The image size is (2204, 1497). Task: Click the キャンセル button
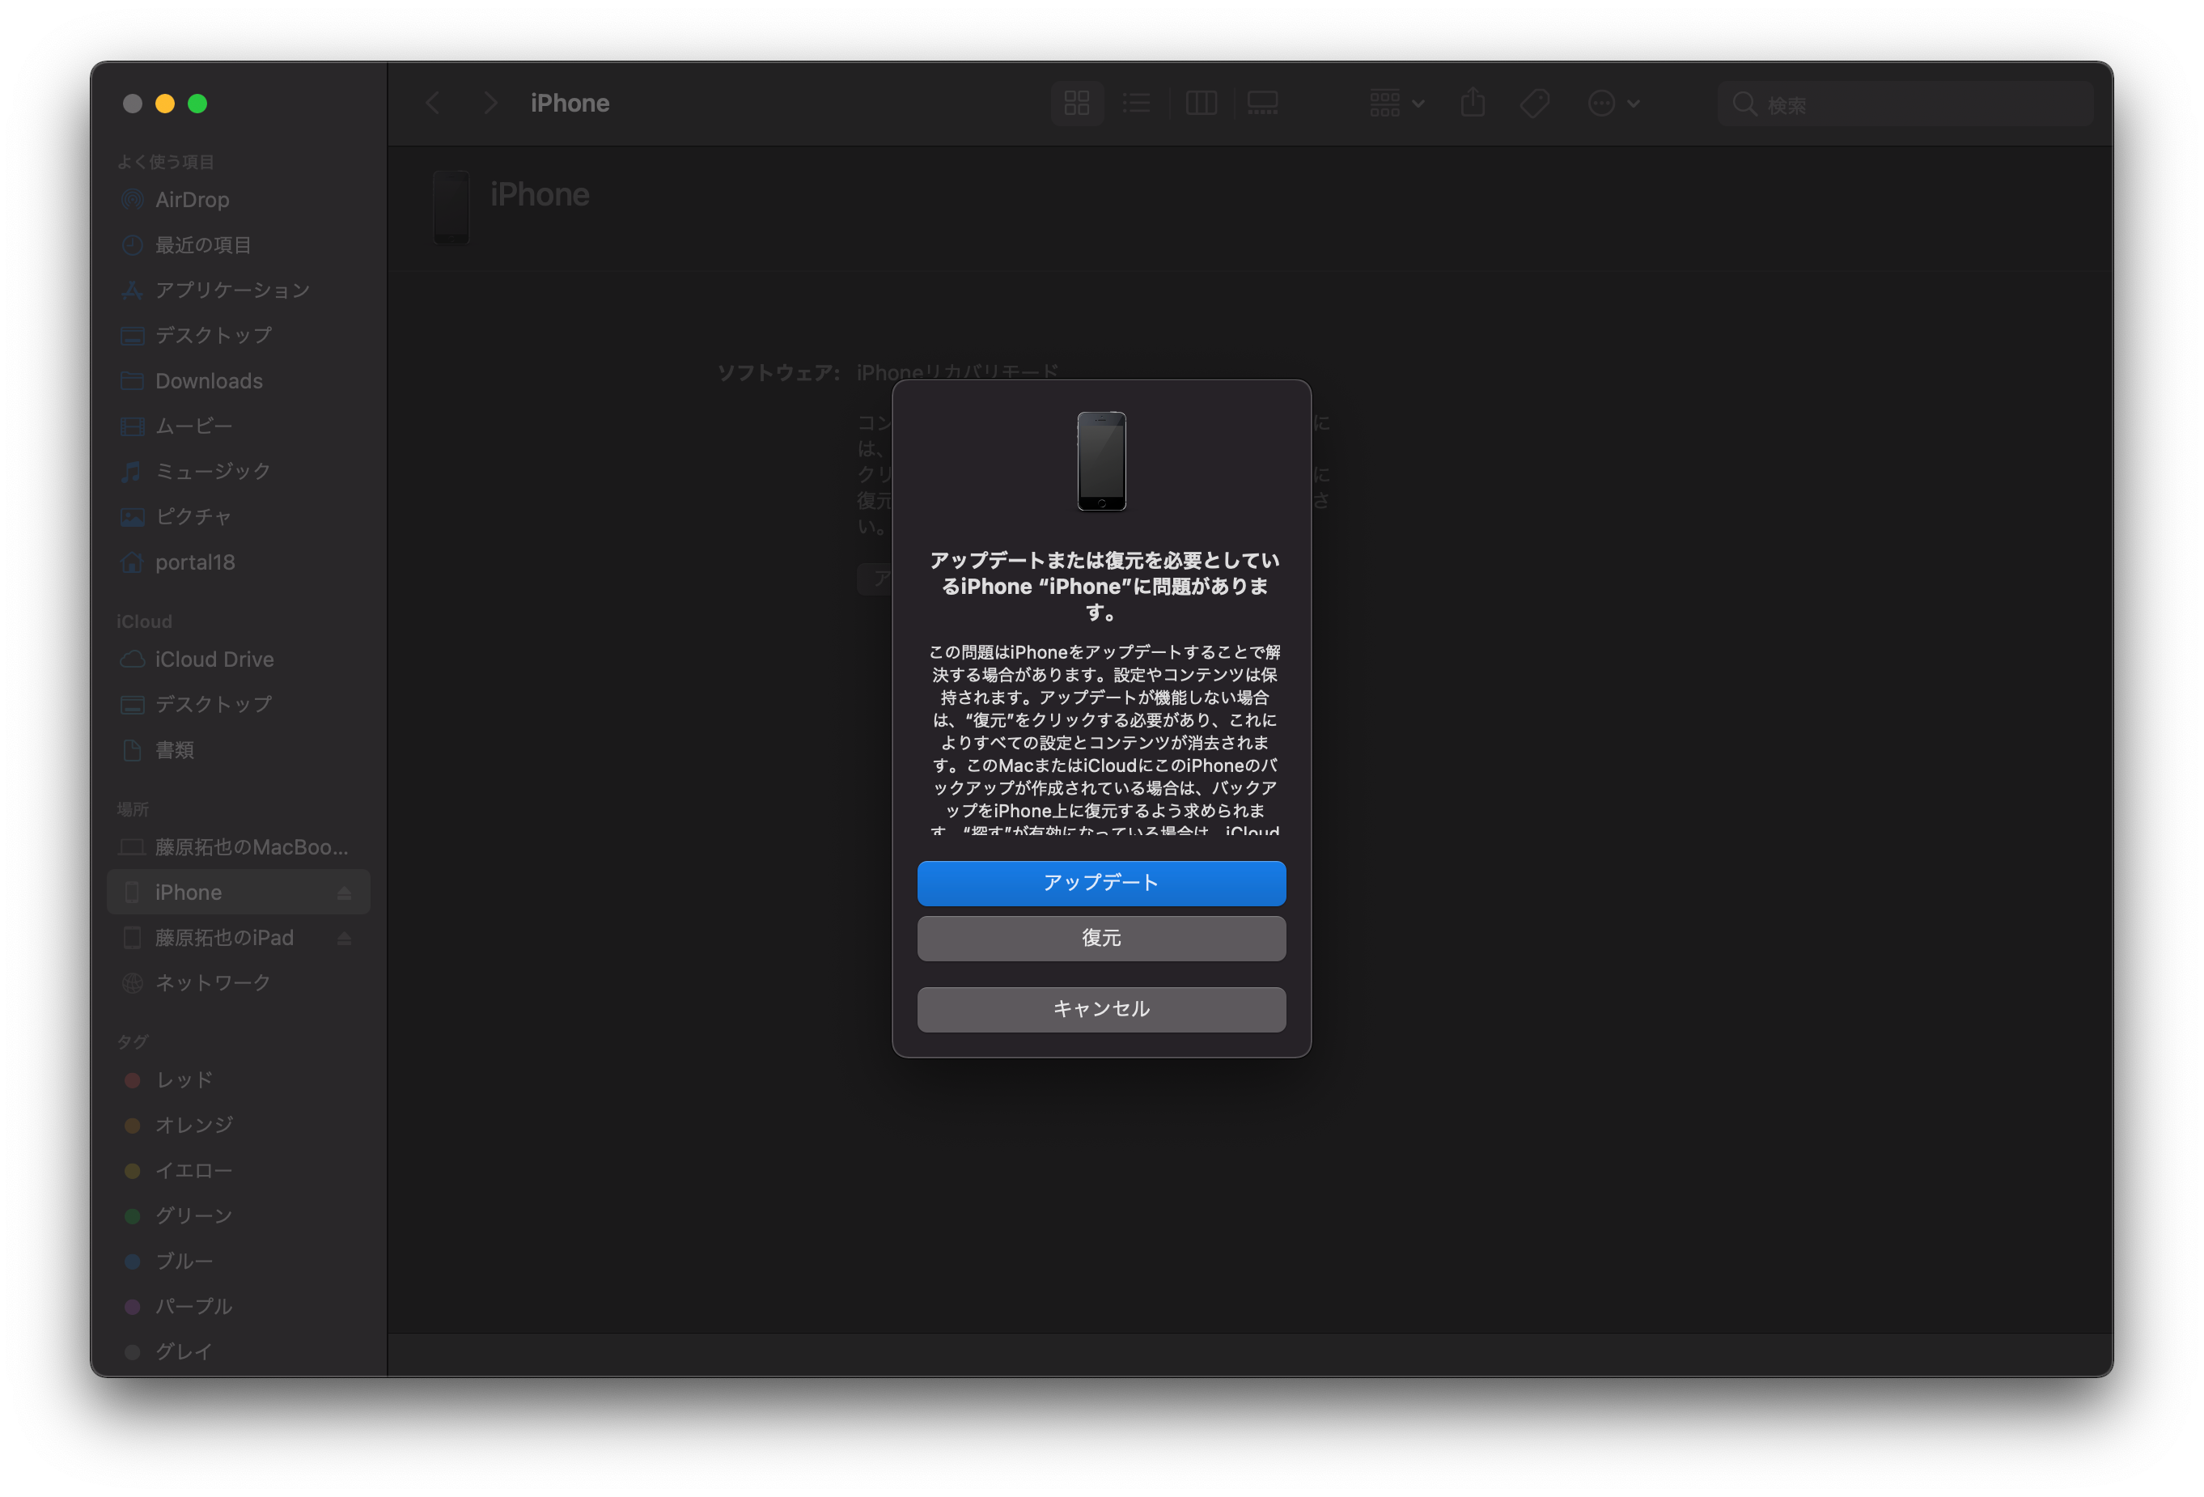pyautogui.click(x=1101, y=1009)
